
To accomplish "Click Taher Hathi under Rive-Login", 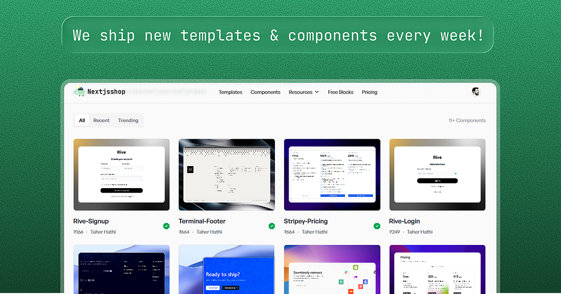I will click(x=420, y=232).
